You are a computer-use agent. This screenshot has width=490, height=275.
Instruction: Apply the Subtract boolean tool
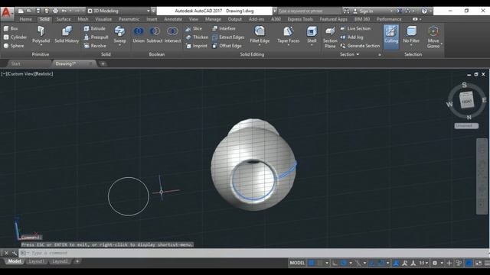coord(155,34)
